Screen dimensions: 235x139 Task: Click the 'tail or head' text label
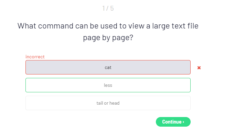108,103
